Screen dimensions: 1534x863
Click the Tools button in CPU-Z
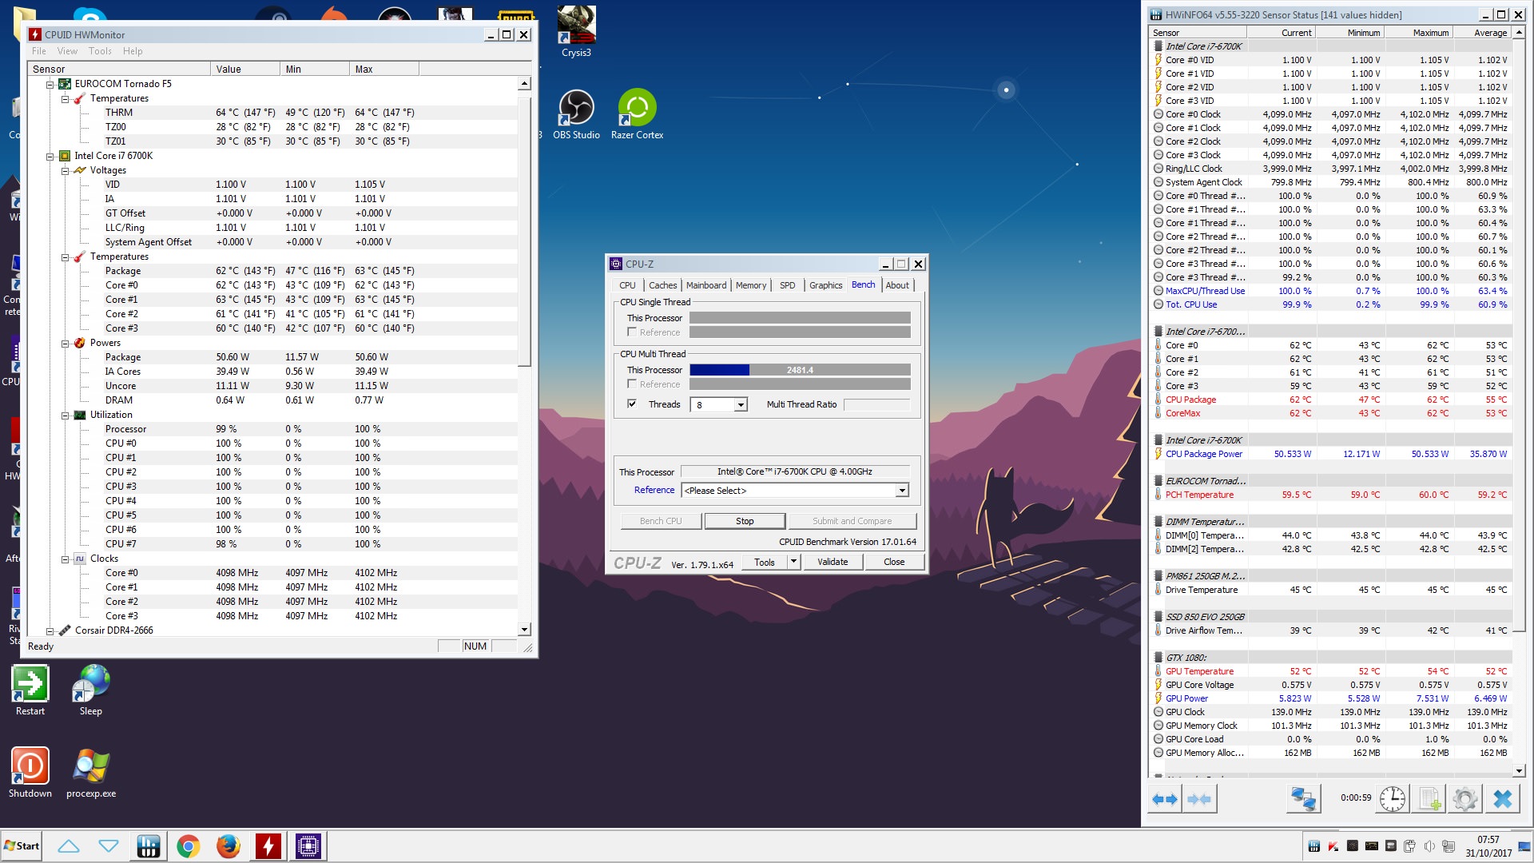(765, 562)
